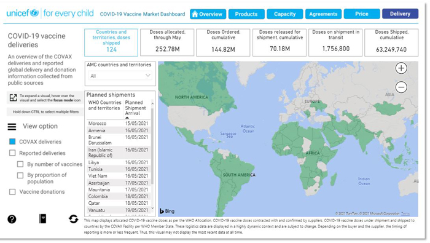Image resolution: width=430 pixels, height=243 pixels.
Task: Click the refresh arrows icon
Action: (73, 219)
